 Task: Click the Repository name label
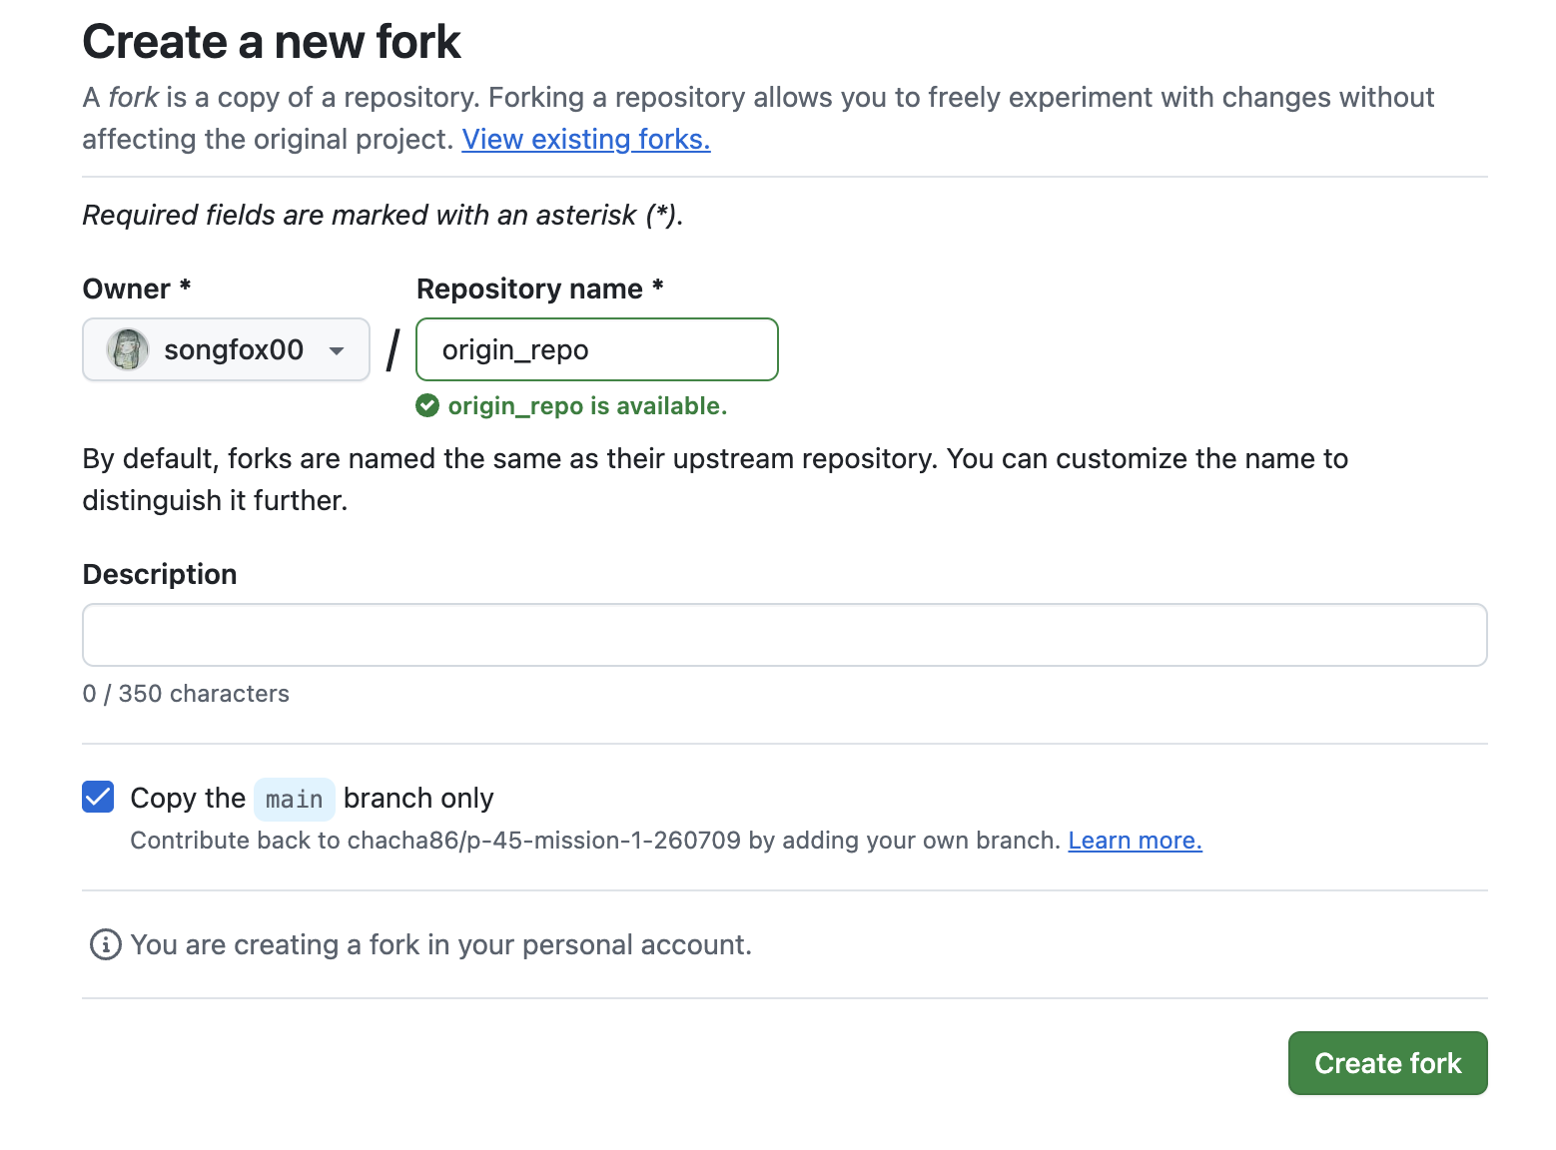tap(539, 288)
